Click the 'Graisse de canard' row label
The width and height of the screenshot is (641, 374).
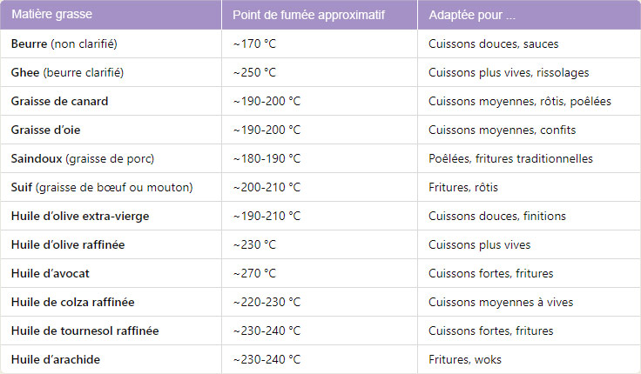(x=60, y=101)
